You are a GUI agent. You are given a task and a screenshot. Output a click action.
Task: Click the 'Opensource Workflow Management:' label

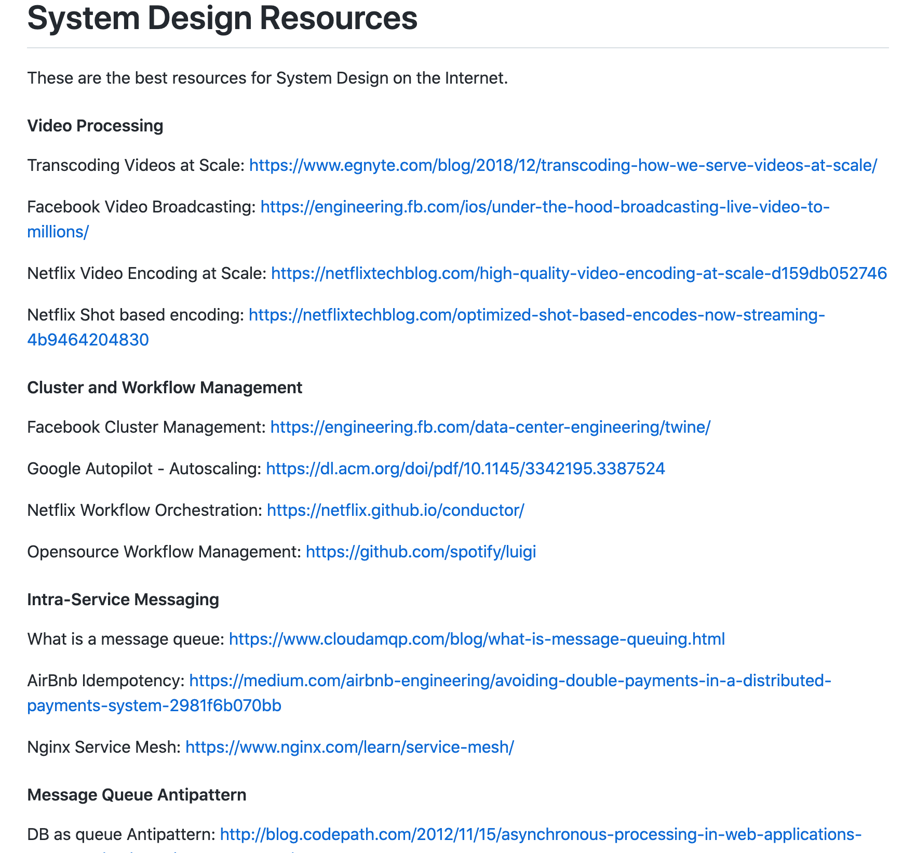164,552
